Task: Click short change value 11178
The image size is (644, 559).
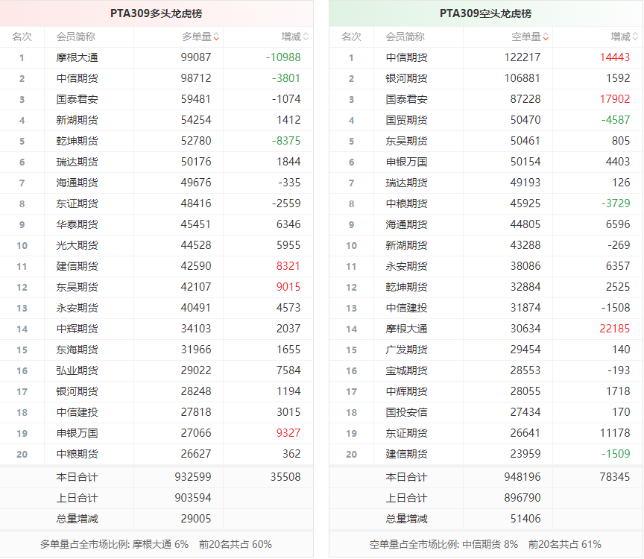Action: [x=615, y=433]
